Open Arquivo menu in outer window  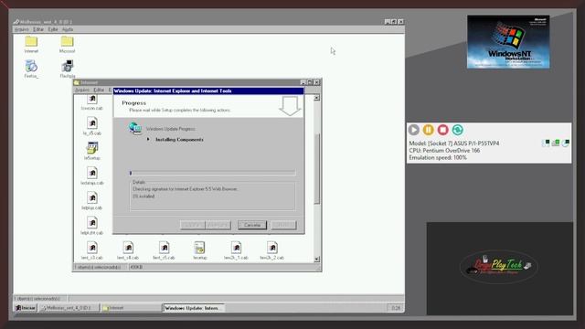click(x=22, y=29)
